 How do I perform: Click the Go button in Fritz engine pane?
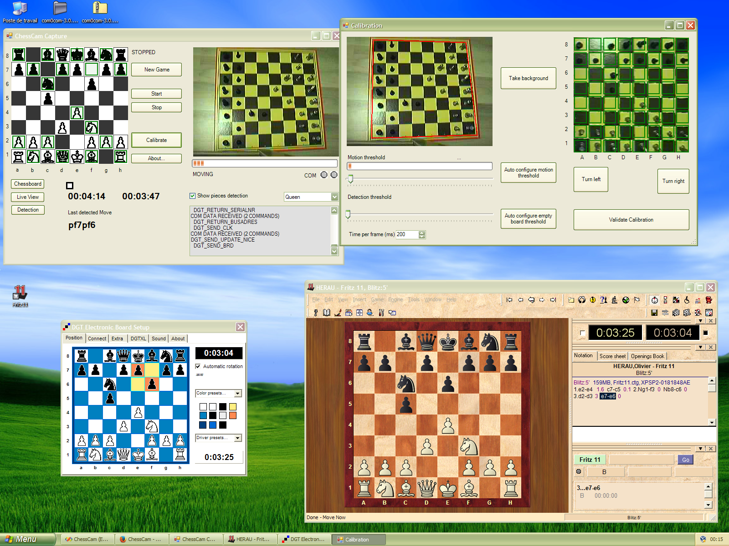pyautogui.click(x=686, y=460)
